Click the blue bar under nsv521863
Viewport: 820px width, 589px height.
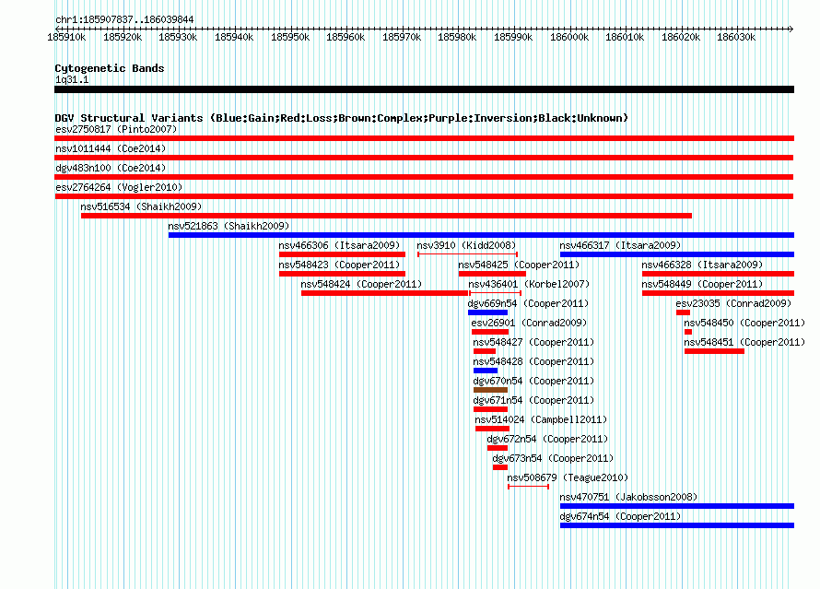click(x=481, y=235)
